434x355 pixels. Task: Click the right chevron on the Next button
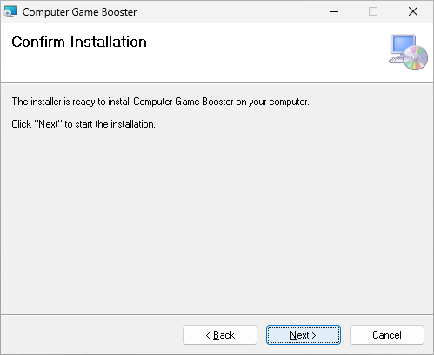[x=314, y=335]
